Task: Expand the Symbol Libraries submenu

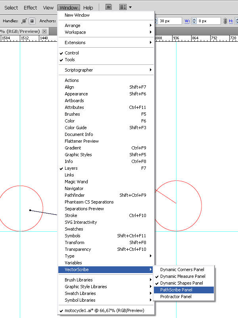Action: tap(106, 300)
